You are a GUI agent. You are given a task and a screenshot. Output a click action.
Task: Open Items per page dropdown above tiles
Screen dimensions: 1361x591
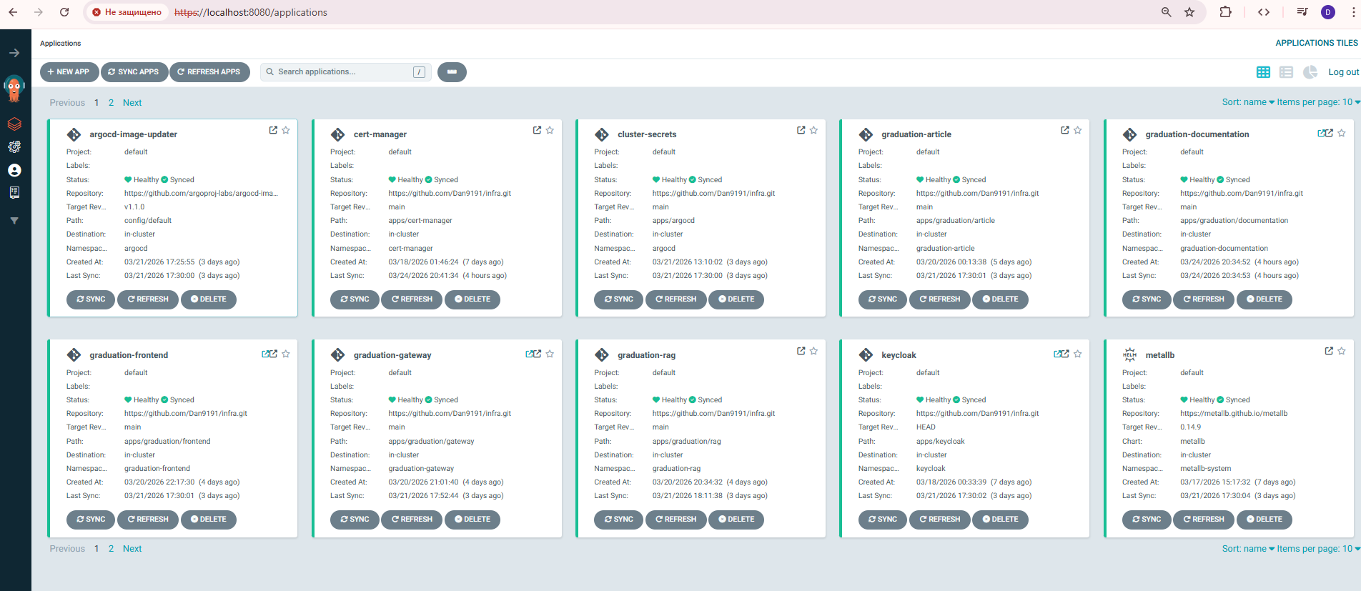click(1319, 102)
